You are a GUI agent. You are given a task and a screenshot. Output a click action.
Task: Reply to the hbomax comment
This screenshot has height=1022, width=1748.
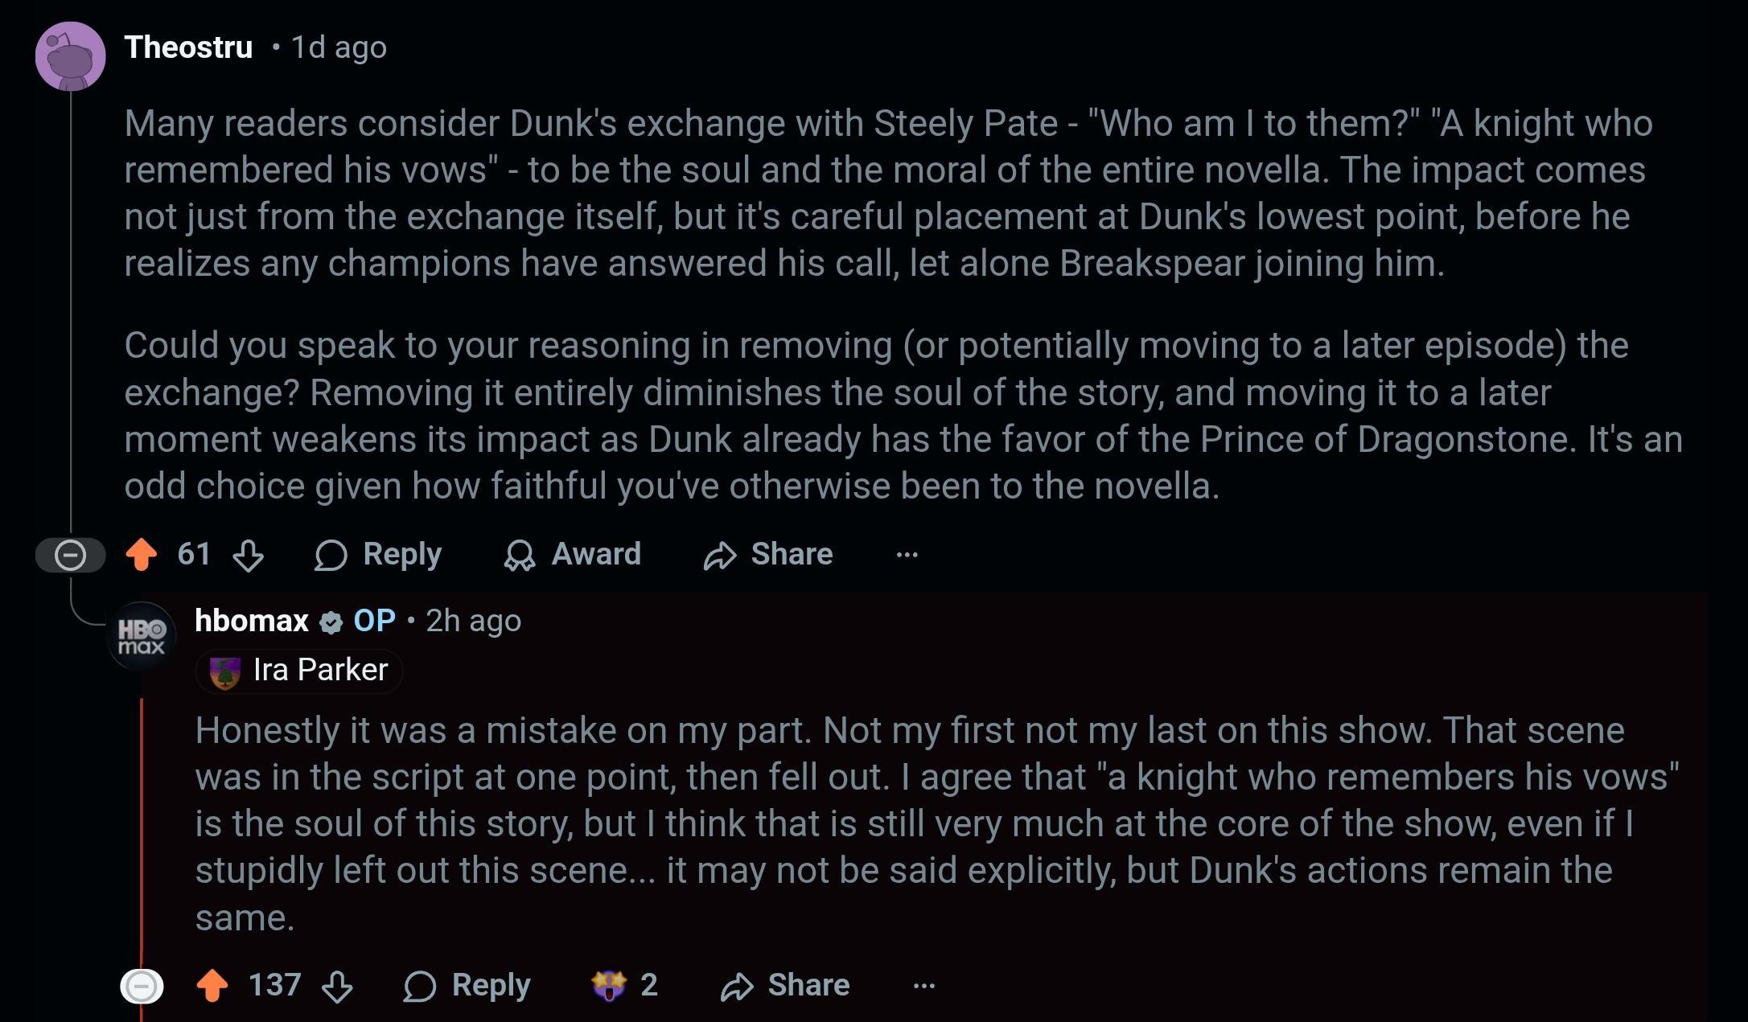coord(467,986)
